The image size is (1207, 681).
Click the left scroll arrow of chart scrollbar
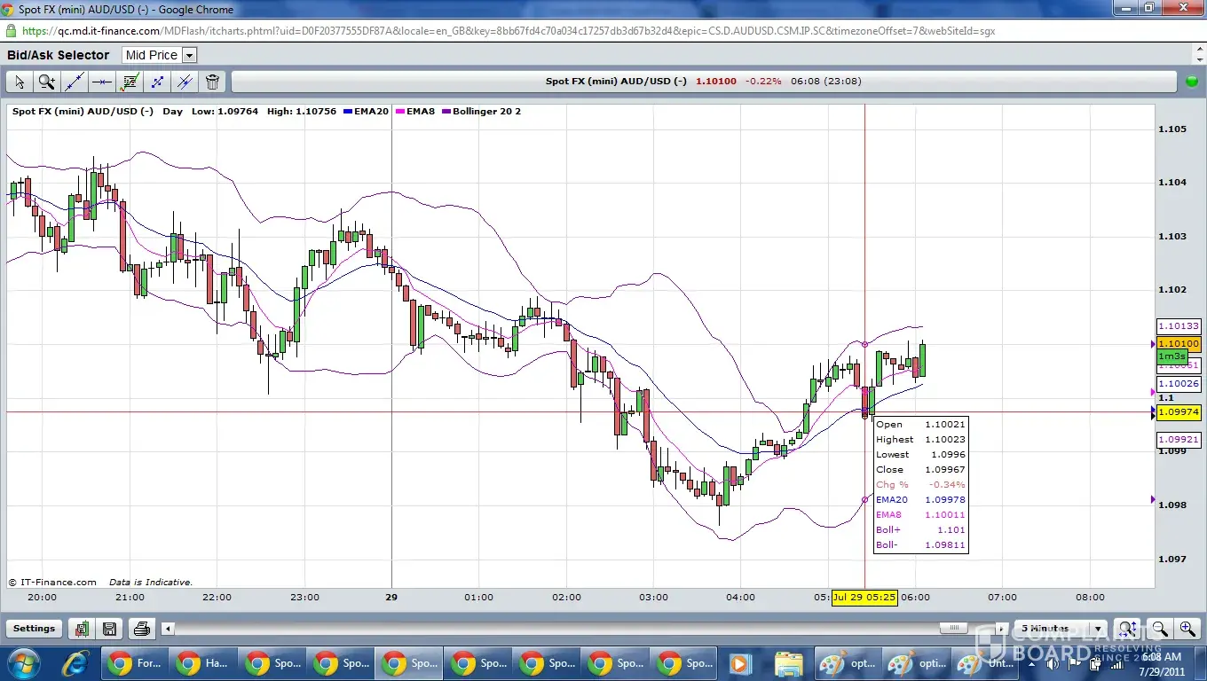[x=167, y=629]
